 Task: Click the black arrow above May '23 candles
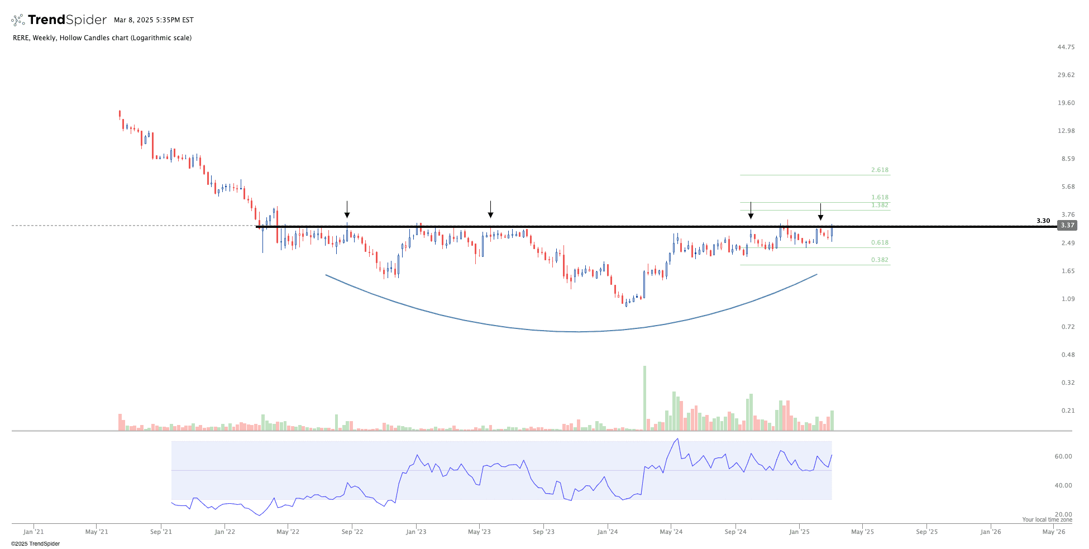(490, 209)
